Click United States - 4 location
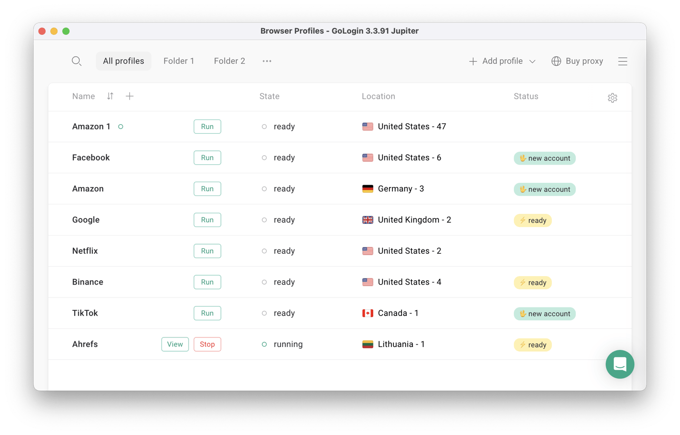This screenshot has width=680, height=435. pos(410,282)
